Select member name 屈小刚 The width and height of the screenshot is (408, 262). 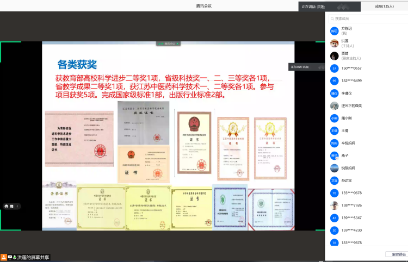click(x=347, y=118)
